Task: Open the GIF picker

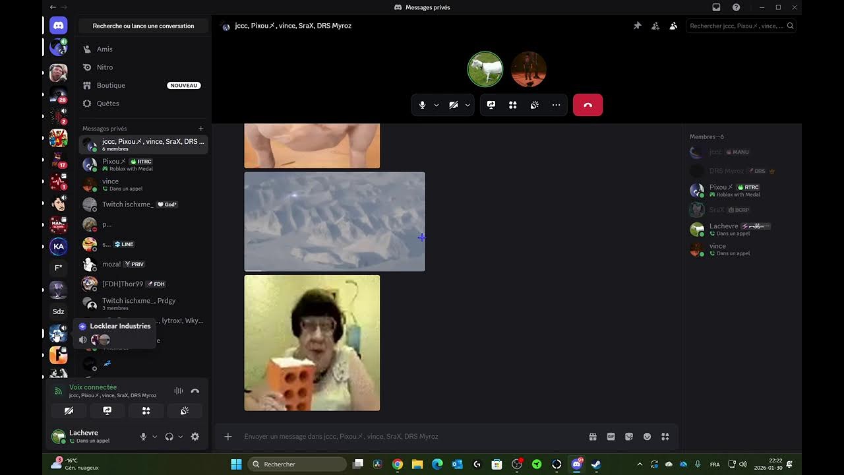Action: [x=611, y=436]
